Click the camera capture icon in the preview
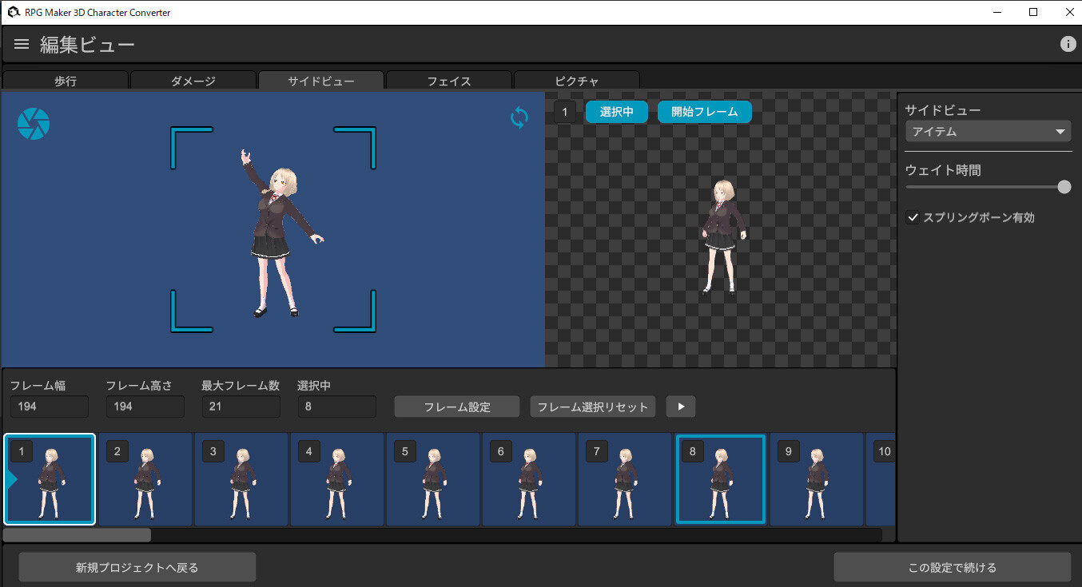Viewport: 1082px width, 587px height. point(33,123)
